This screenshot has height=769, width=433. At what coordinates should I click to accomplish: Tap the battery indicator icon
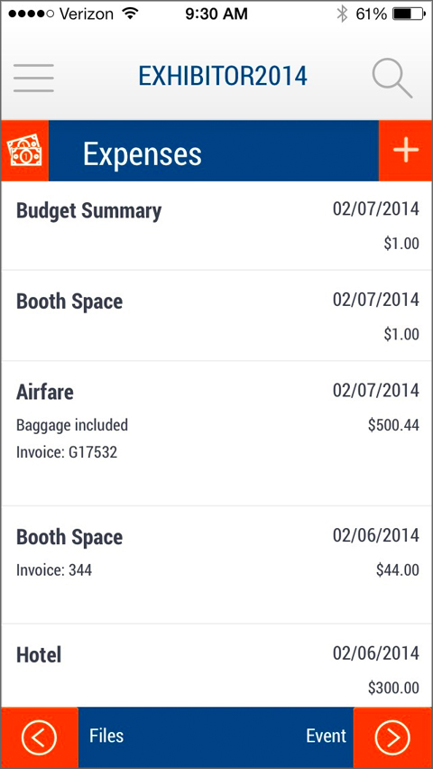click(x=409, y=14)
